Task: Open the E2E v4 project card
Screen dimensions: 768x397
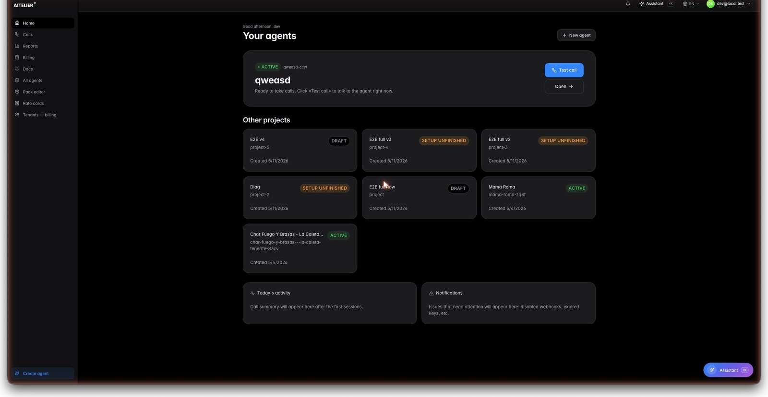Action: 300,150
